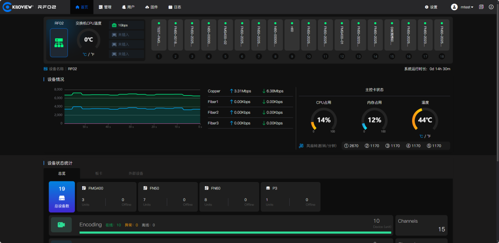This screenshot has width=499, height=243.
Task: Select the card in slot 18
Action: (442, 35)
